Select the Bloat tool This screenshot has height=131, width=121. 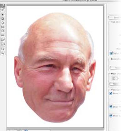3,23
